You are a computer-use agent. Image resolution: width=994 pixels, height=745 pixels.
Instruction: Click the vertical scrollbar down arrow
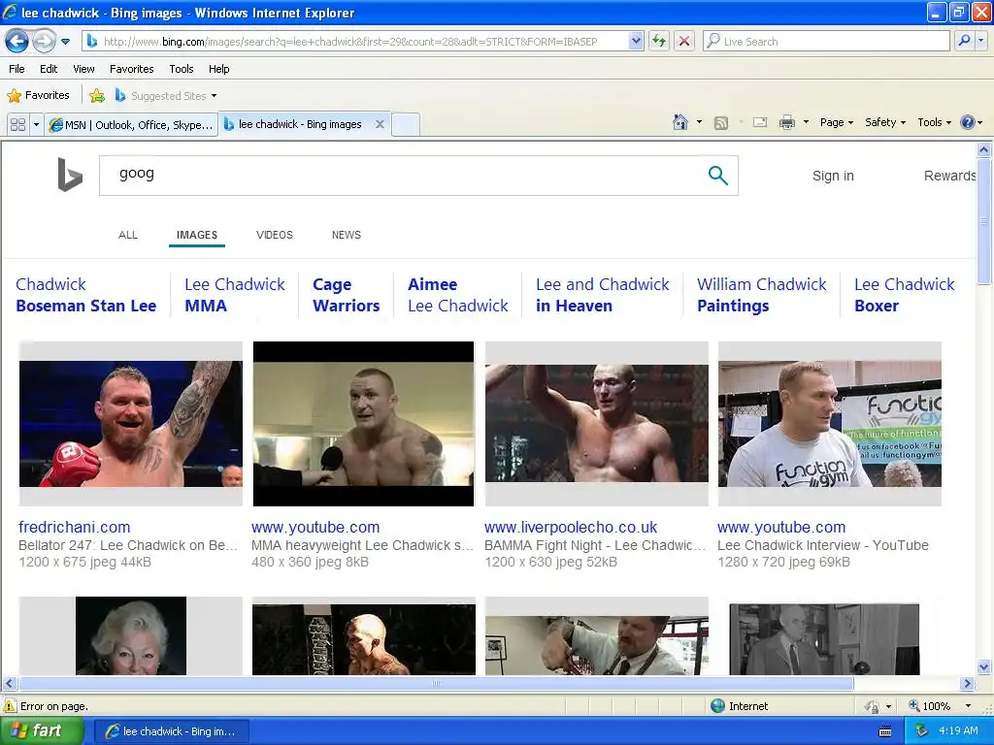(983, 666)
